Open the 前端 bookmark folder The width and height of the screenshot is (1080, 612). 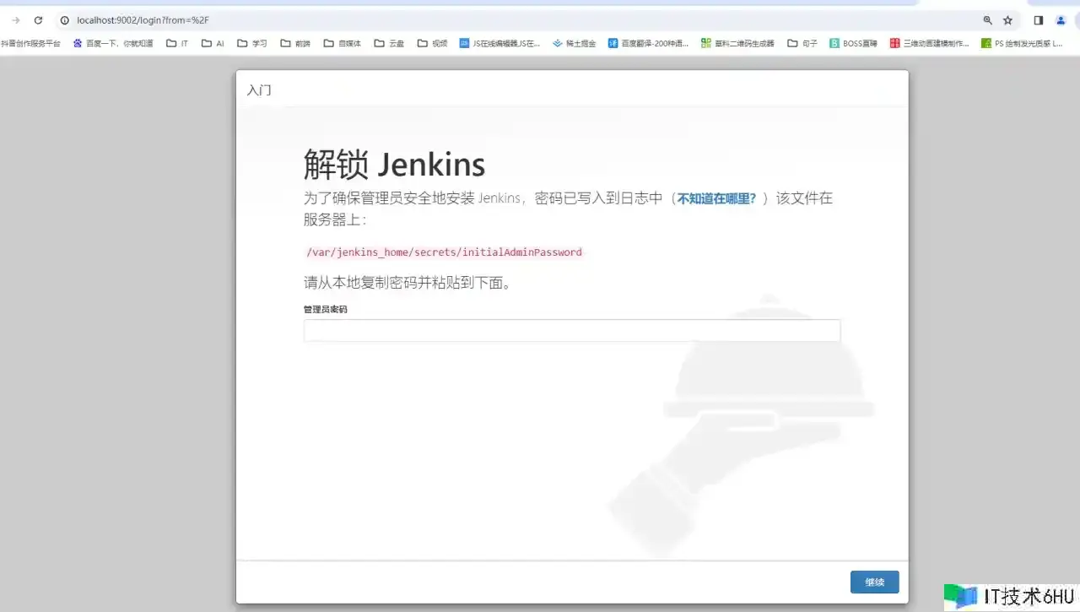295,43
